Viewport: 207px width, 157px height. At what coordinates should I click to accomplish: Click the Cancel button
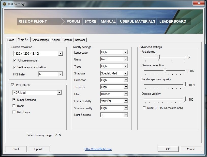[191, 149]
